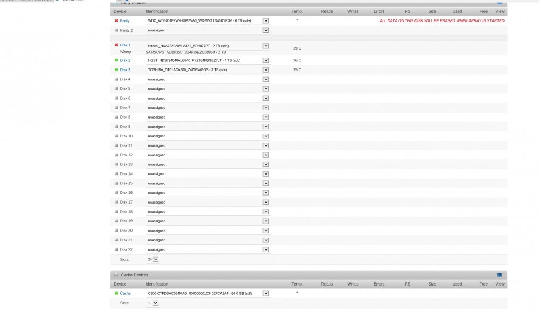Open Disk 6 unassigned dropdown
The width and height of the screenshot is (539, 313).
(x=208, y=98)
